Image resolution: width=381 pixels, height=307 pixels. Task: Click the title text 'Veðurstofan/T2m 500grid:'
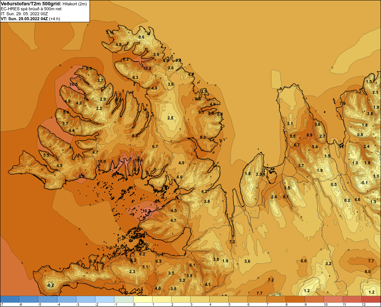pyautogui.click(x=31, y=3)
